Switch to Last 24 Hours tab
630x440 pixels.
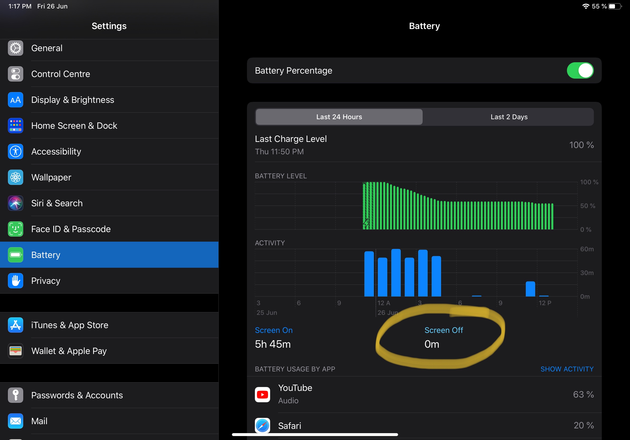pos(339,117)
